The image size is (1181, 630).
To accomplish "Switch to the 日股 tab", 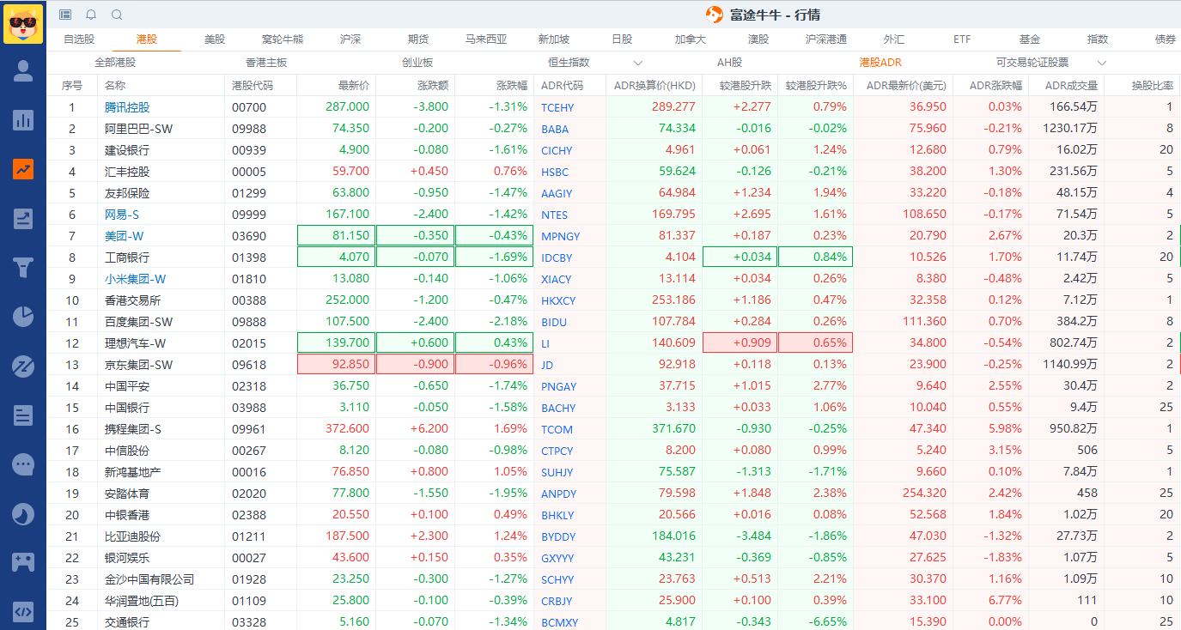I will click(622, 39).
